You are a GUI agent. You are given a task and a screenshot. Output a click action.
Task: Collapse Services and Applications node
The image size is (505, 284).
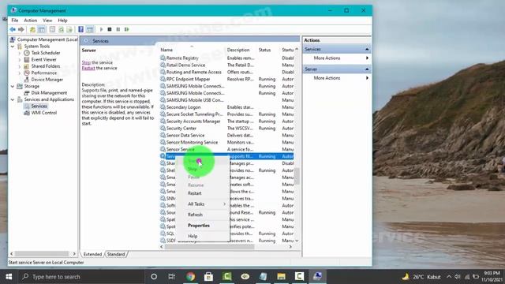tap(13, 99)
